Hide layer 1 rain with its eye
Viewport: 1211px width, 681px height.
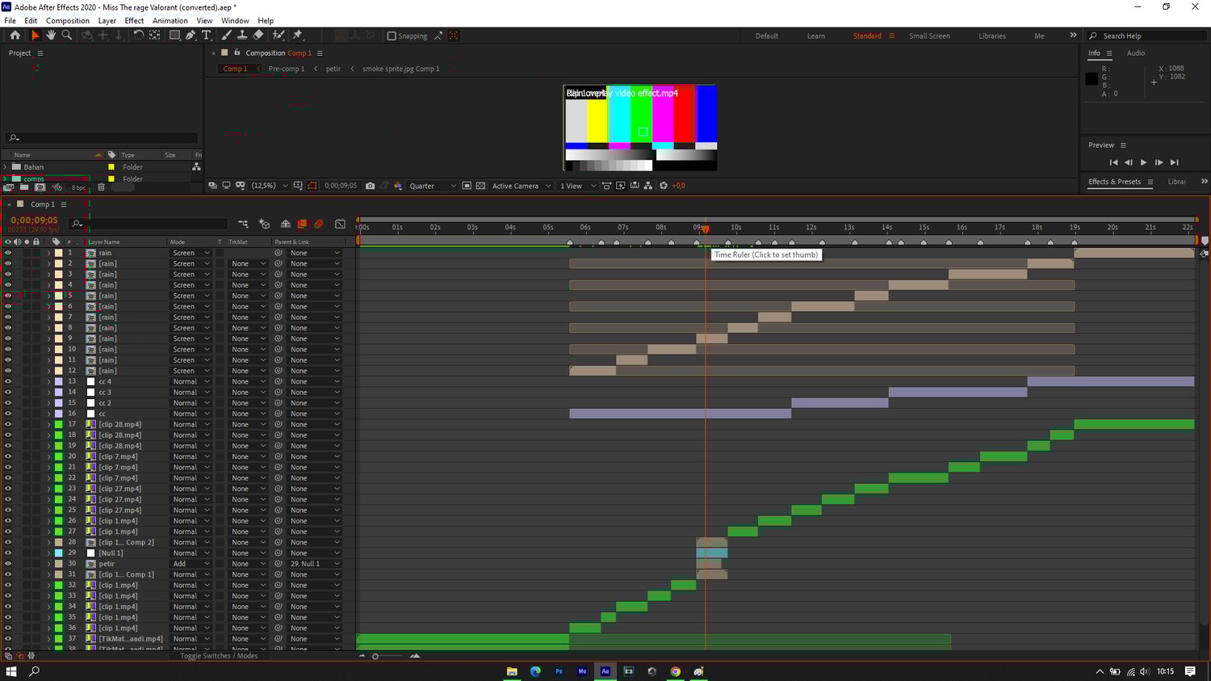8,253
